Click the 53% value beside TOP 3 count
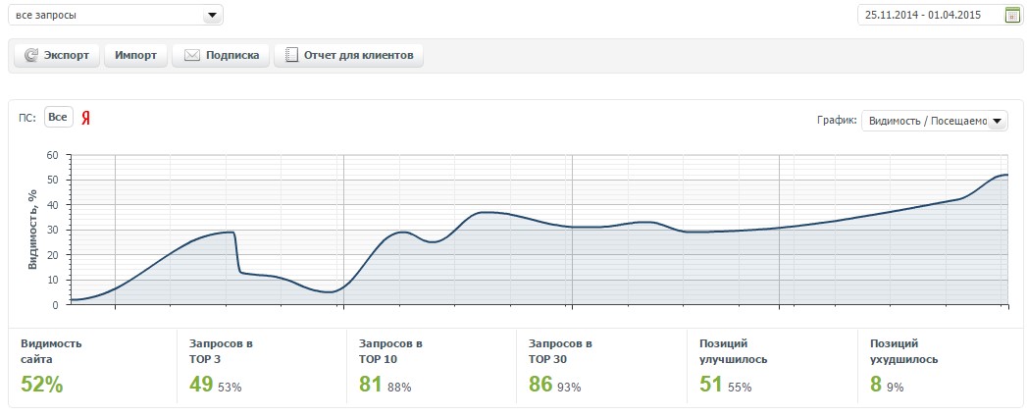 click(x=230, y=388)
